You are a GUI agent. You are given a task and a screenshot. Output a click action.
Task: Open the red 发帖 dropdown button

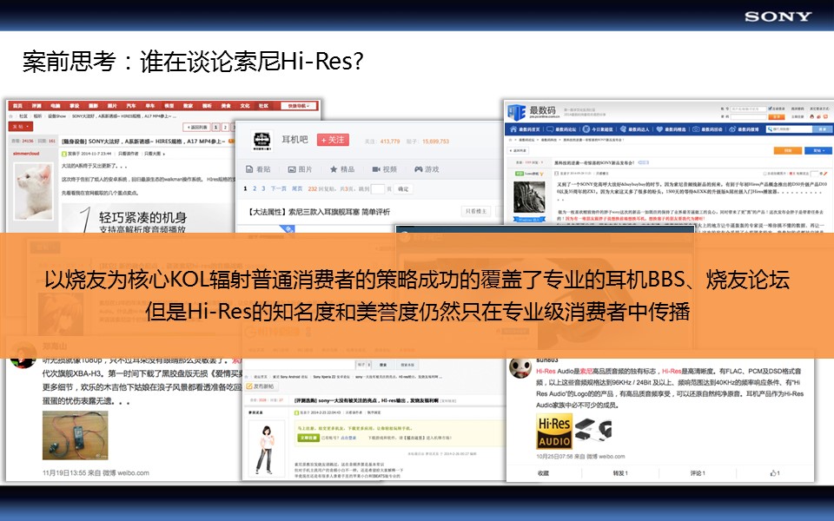click(x=21, y=127)
